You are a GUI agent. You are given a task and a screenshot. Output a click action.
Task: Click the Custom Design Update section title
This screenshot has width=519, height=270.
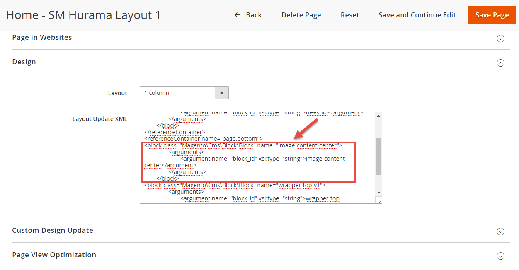pos(53,230)
